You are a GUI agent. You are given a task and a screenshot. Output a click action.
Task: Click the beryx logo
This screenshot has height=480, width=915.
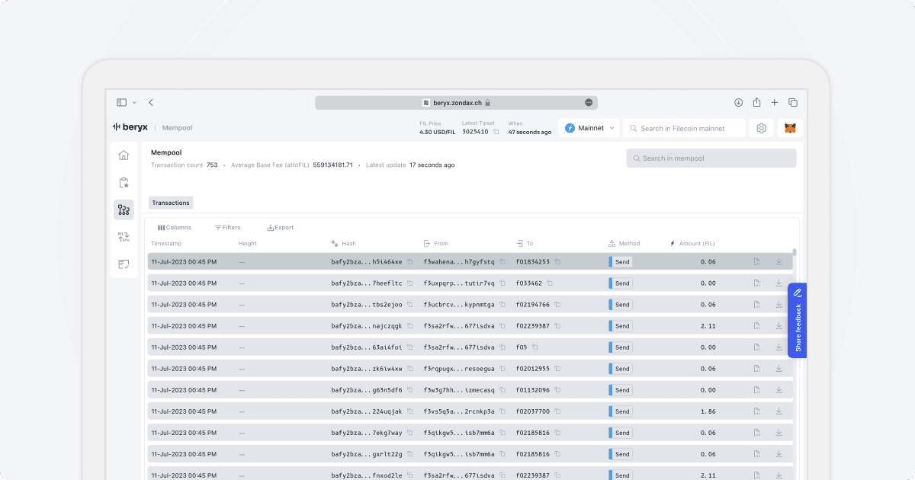pyautogui.click(x=130, y=128)
